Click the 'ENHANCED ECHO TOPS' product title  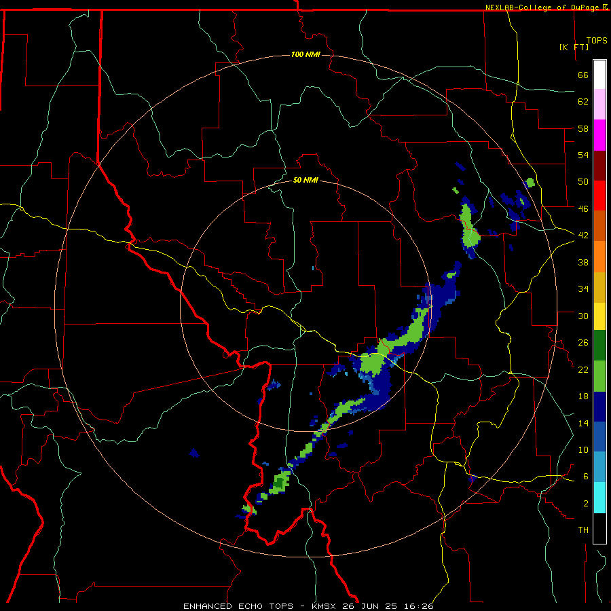[238, 606]
